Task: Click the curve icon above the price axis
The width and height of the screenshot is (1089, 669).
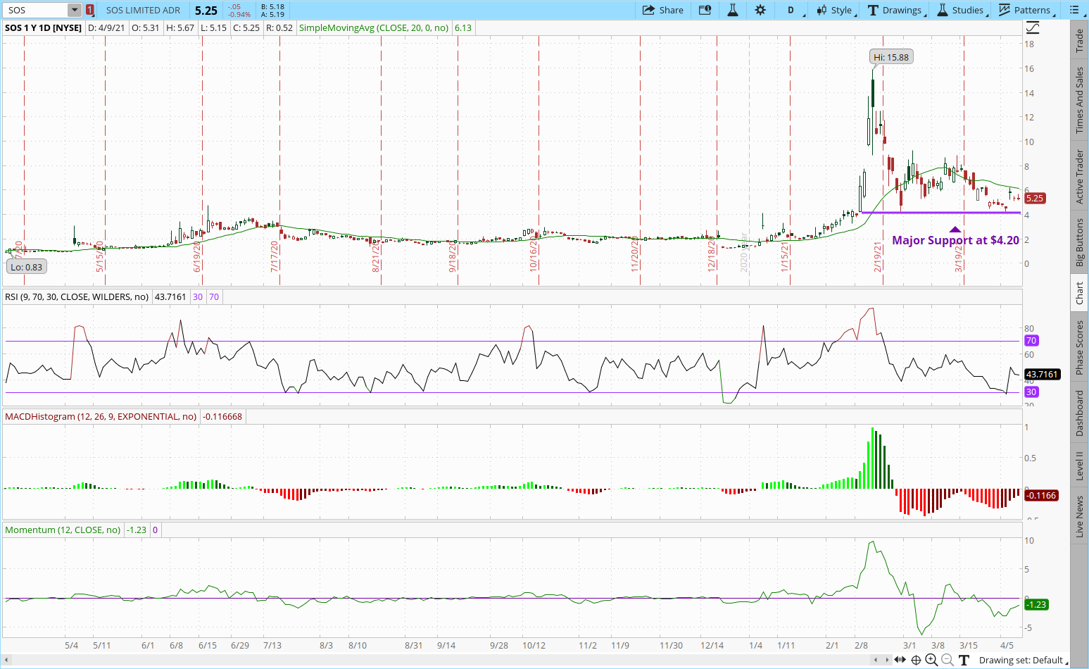Action: click(x=1032, y=28)
